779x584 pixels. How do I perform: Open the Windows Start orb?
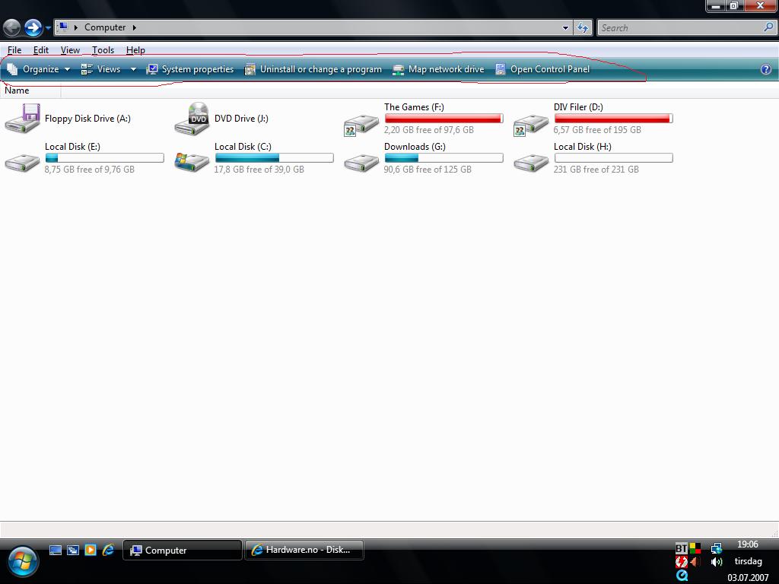tap(22, 561)
